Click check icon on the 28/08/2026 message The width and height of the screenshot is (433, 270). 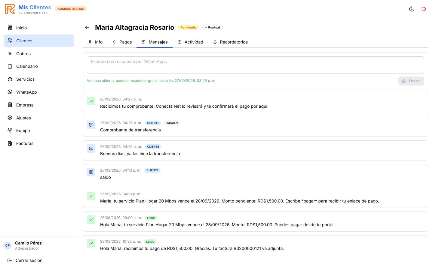point(91,243)
